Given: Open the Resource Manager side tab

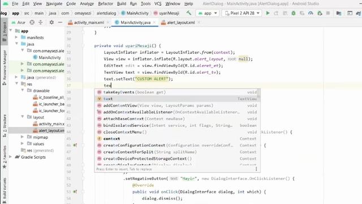Looking at the screenshot, I should coord(4,67).
